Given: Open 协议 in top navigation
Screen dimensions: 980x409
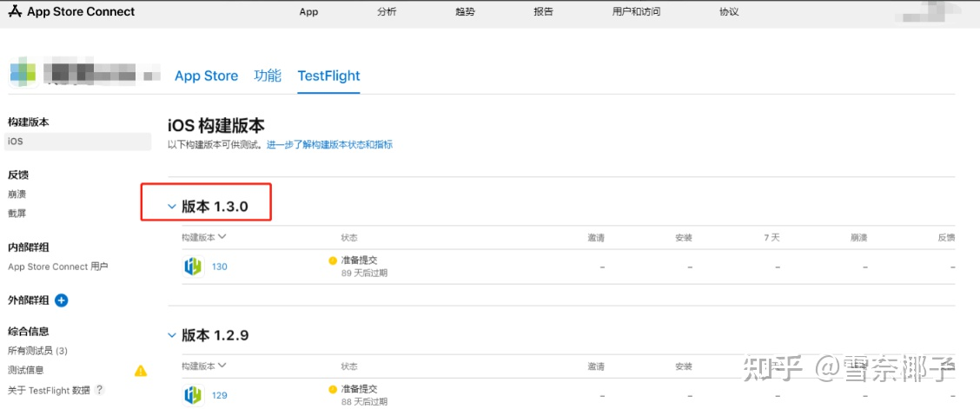Looking at the screenshot, I should tap(729, 12).
